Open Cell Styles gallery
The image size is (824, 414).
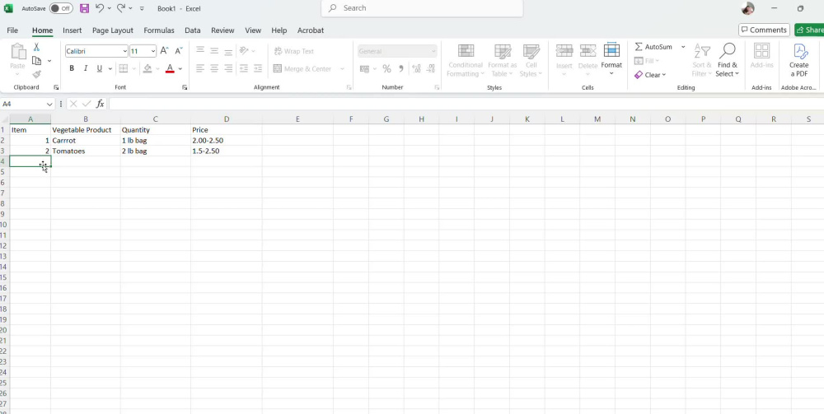point(531,60)
